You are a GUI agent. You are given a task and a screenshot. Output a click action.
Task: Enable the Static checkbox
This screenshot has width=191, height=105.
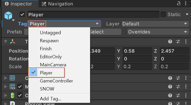163,15
